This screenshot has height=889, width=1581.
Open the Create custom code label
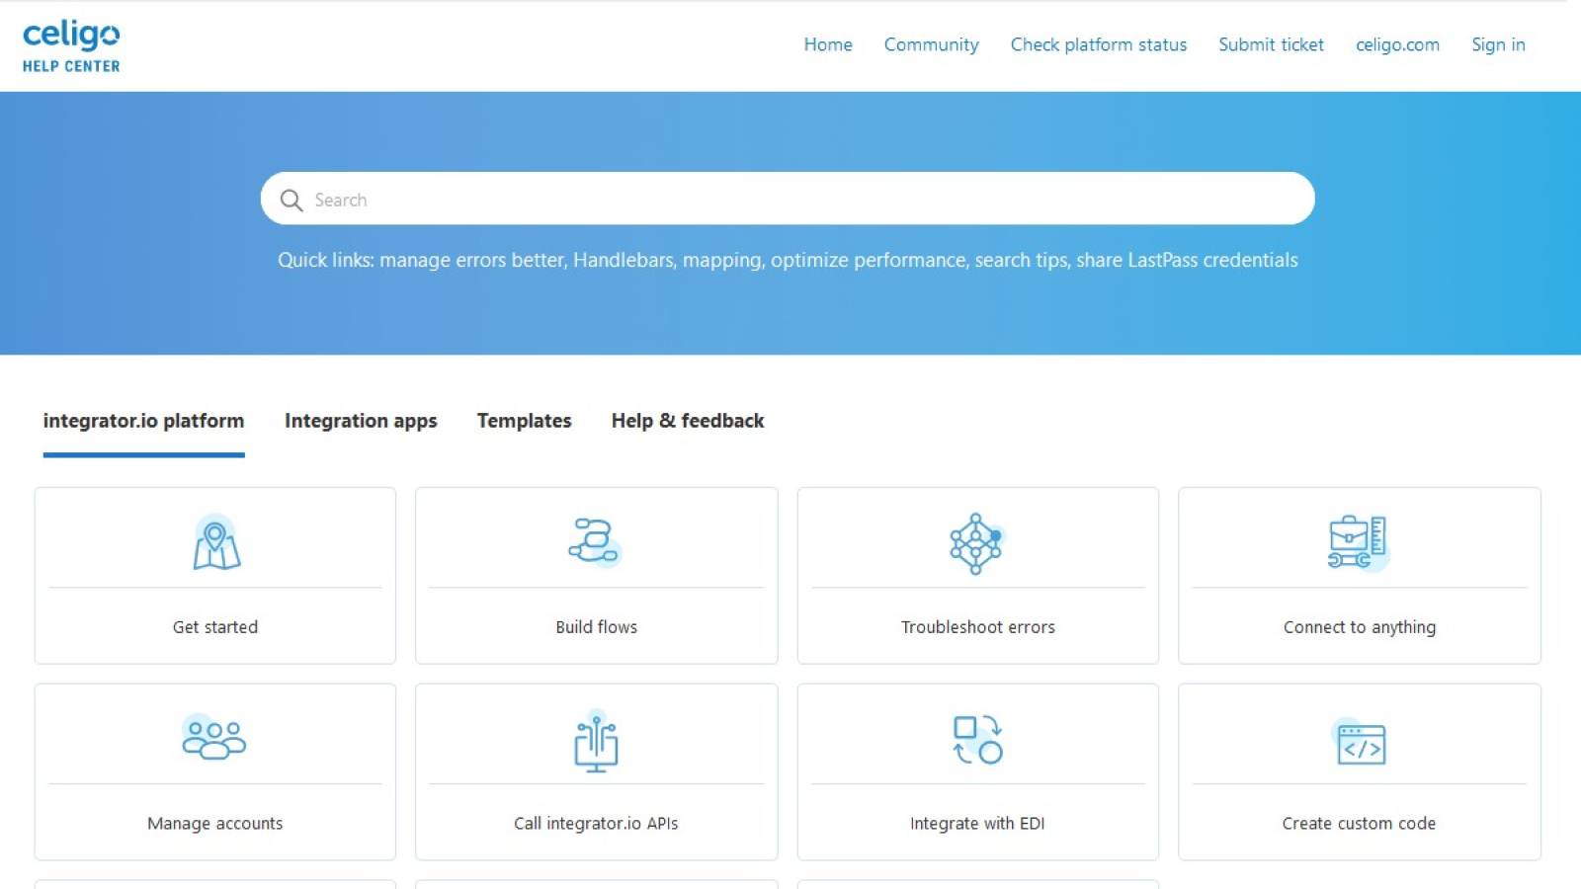(1359, 824)
